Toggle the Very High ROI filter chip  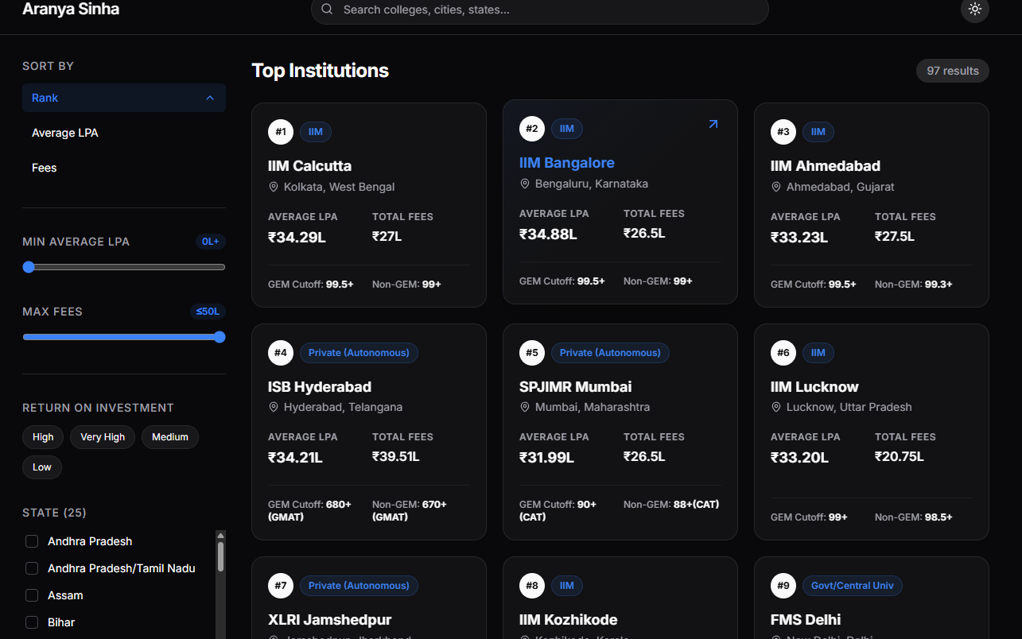coord(103,437)
